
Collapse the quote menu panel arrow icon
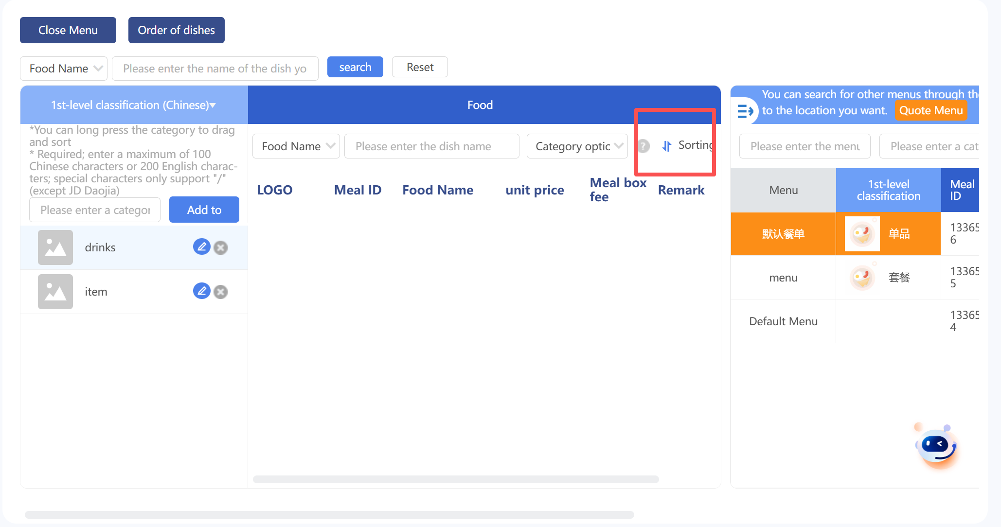coord(745,111)
